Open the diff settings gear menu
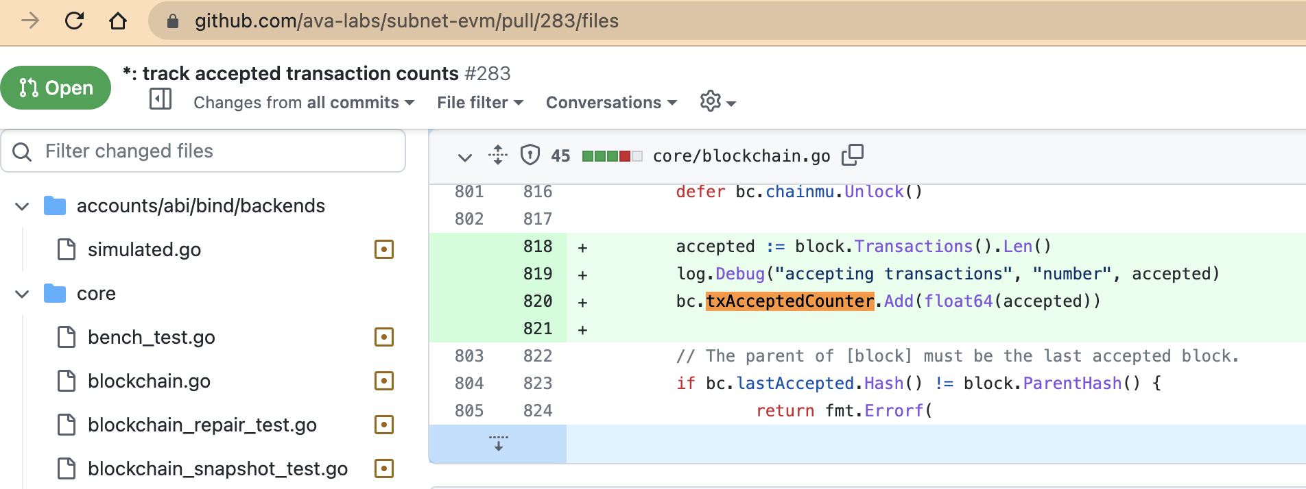 click(717, 102)
